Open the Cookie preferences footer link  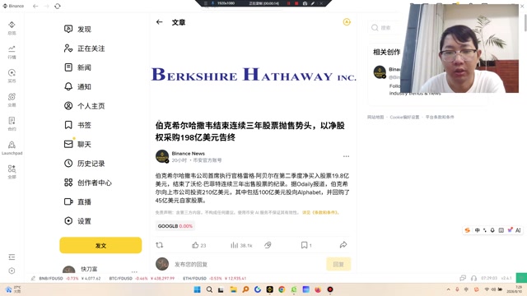(x=404, y=117)
